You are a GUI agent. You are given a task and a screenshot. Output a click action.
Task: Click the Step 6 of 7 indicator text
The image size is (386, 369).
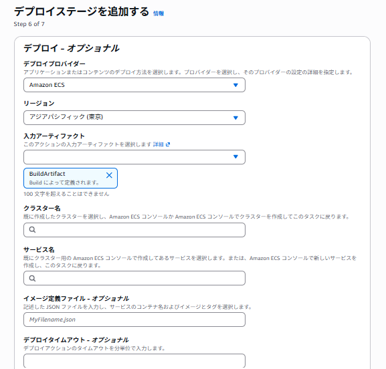click(x=29, y=24)
